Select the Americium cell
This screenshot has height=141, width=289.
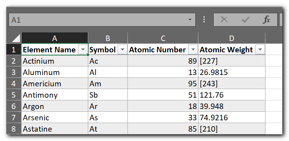pos(55,84)
